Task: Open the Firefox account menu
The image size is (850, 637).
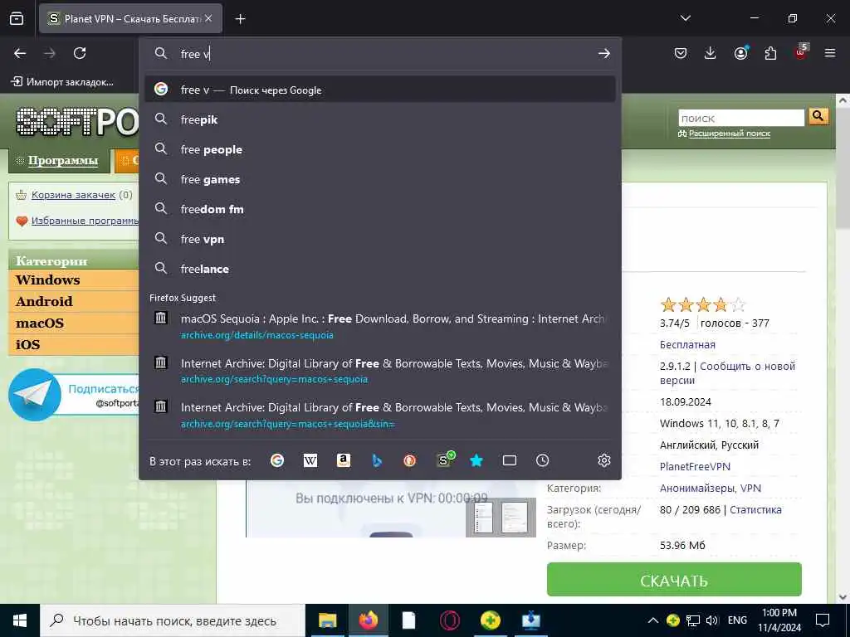Action: [740, 53]
